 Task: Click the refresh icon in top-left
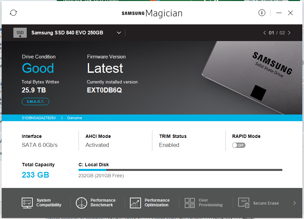pyautogui.click(x=13, y=13)
